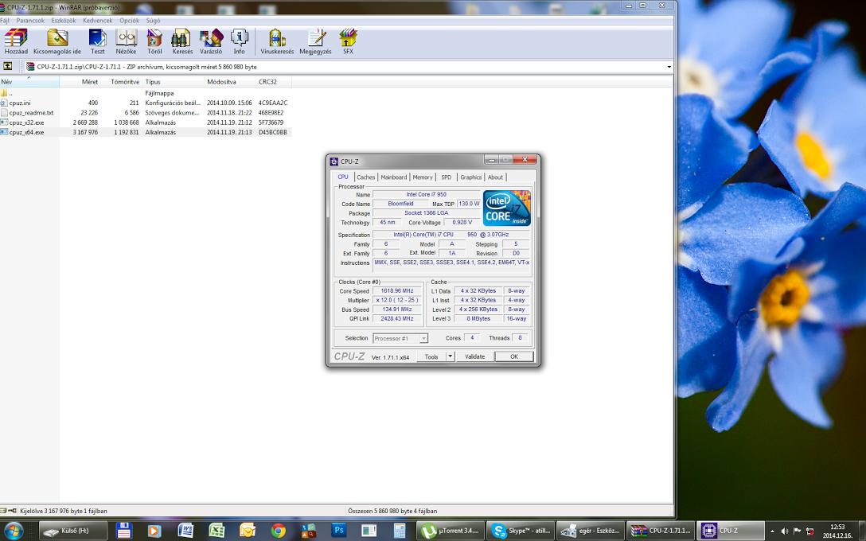The width and height of the screenshot is (866, 541).
Task: Open the WinRAR address bar dropdown arrow
Action: [669, 67]
